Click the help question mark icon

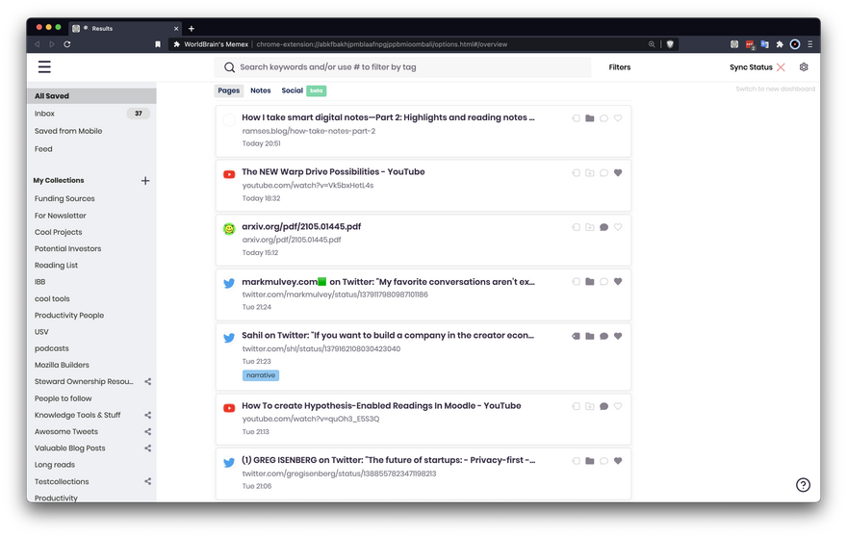[803, 485]
